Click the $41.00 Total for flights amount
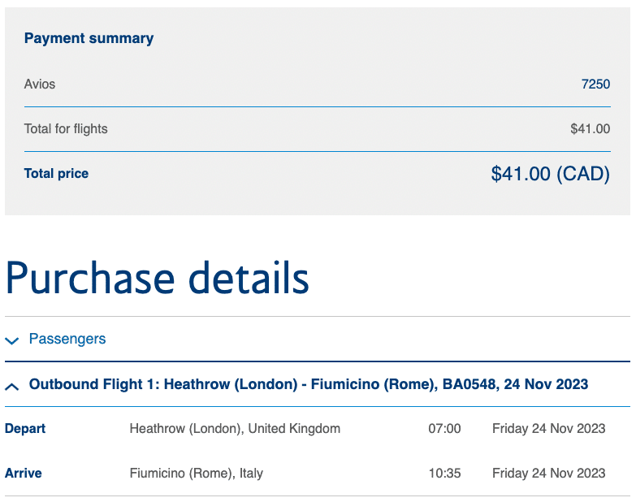This screenshot has height=502, width=636. click(590, 128)
